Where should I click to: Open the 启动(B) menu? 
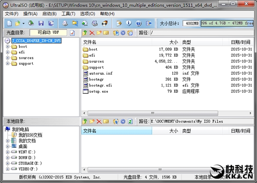[x=49, y=14]
